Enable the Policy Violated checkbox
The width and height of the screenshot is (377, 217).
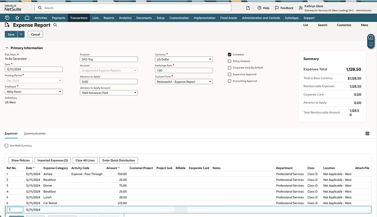coord(229,61)
